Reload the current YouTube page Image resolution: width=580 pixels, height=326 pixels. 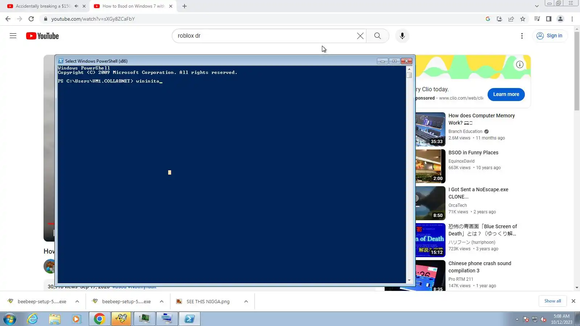coord(31,19)
